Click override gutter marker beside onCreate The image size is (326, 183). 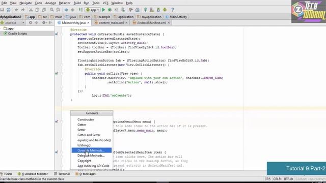coord(57,34)
